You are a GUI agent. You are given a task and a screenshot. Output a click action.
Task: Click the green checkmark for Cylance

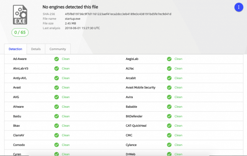pos(169,145)
